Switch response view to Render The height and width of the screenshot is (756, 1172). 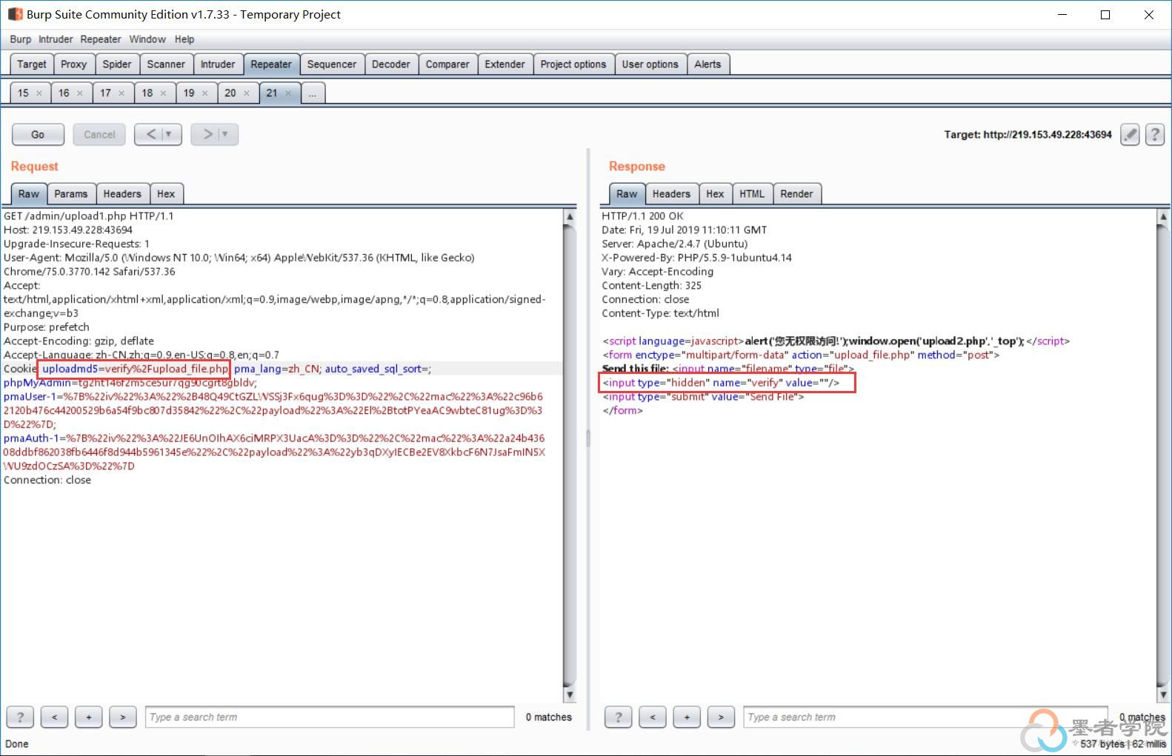(x=796, y=194)
